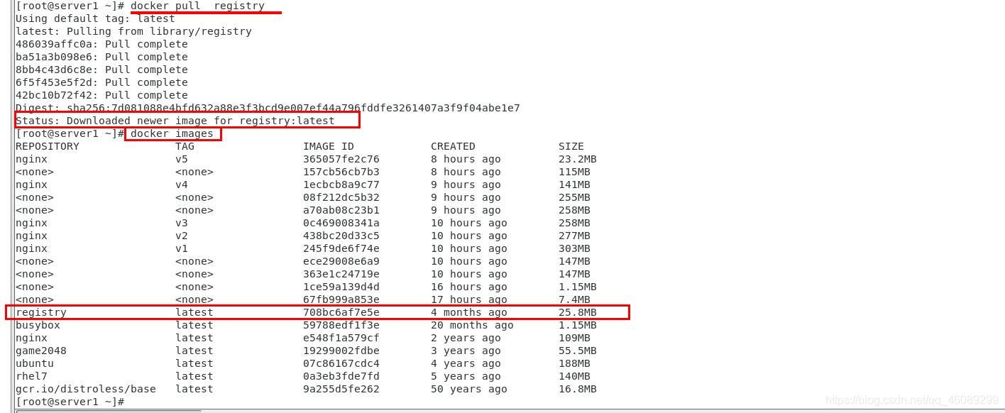Select image ID ece29008e6a9

pyautogui.click(x=341, y=261)
